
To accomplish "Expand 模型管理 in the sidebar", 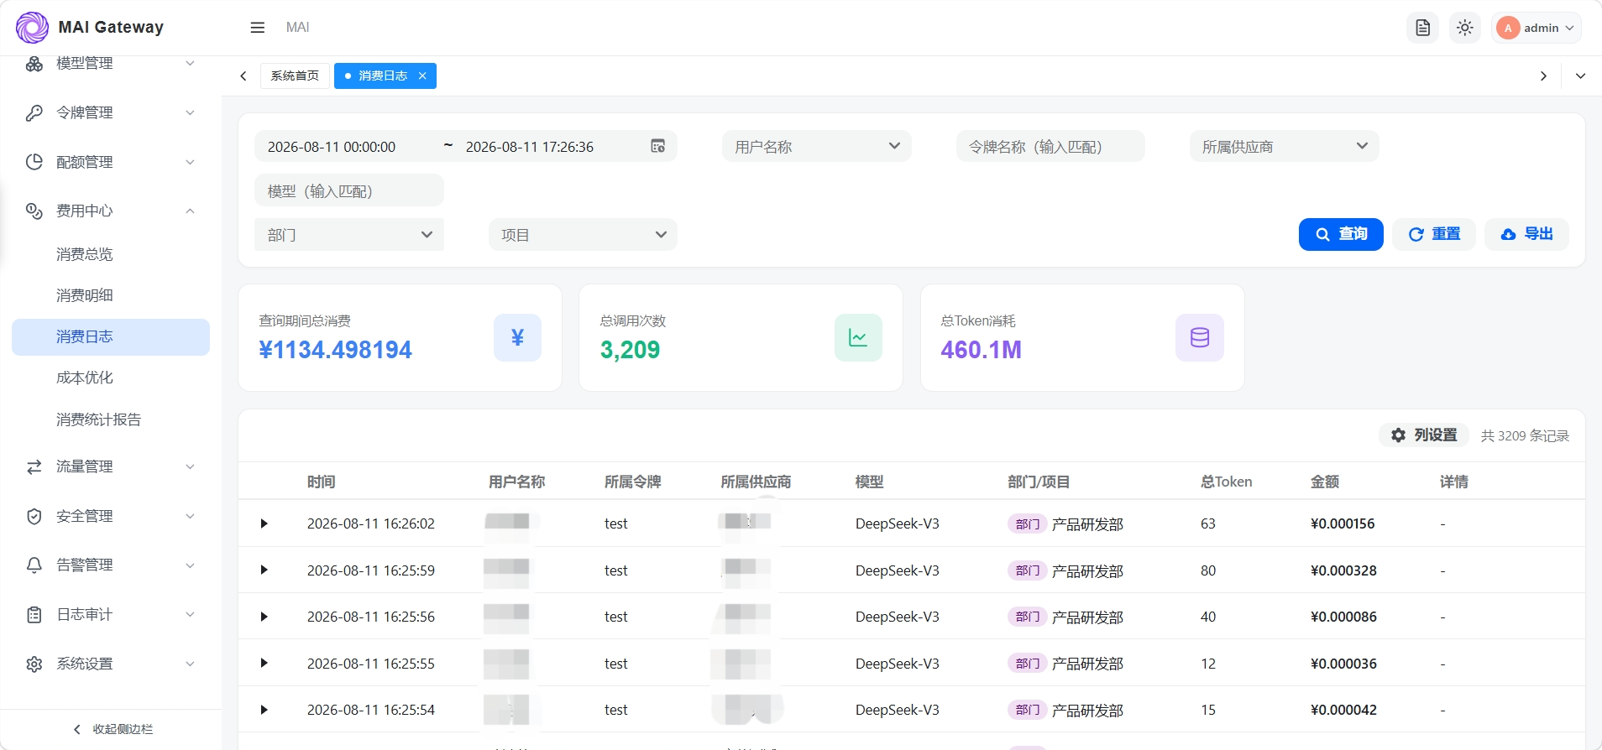I will point(111,64).
